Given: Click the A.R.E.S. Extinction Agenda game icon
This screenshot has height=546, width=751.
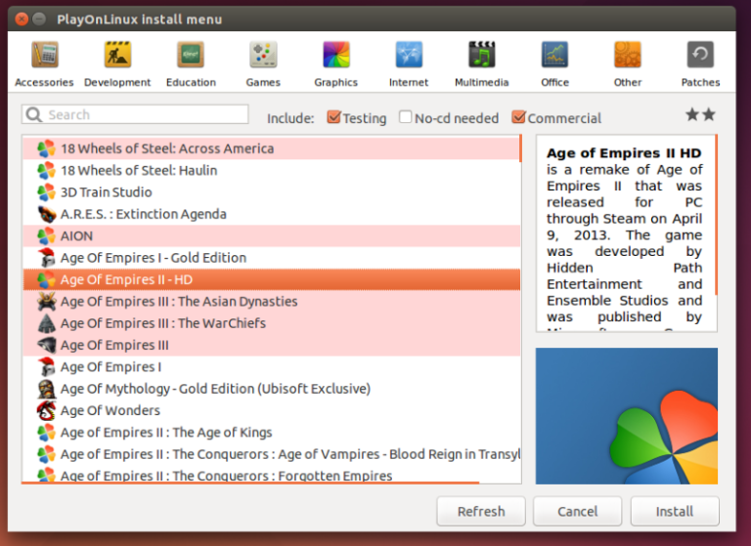Looking at the screenshot, I should tap(47, 214).
